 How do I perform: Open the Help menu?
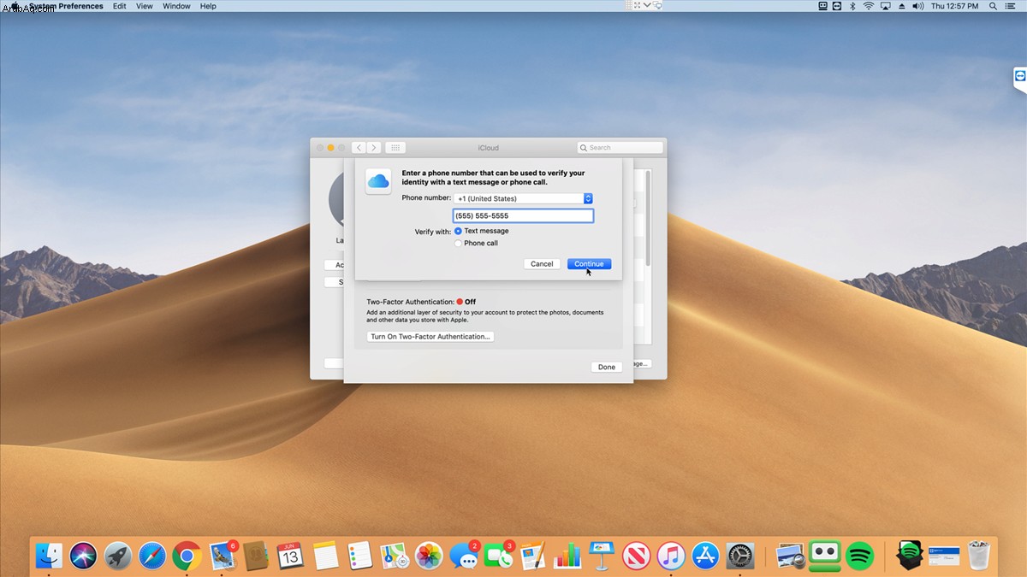click(x=208, y=6)
